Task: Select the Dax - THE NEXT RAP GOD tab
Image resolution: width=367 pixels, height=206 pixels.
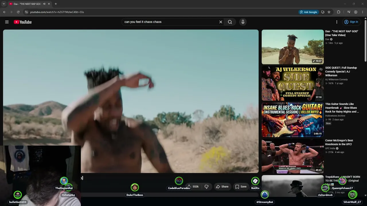Action: pyautogui.click(x=27, y=4)
